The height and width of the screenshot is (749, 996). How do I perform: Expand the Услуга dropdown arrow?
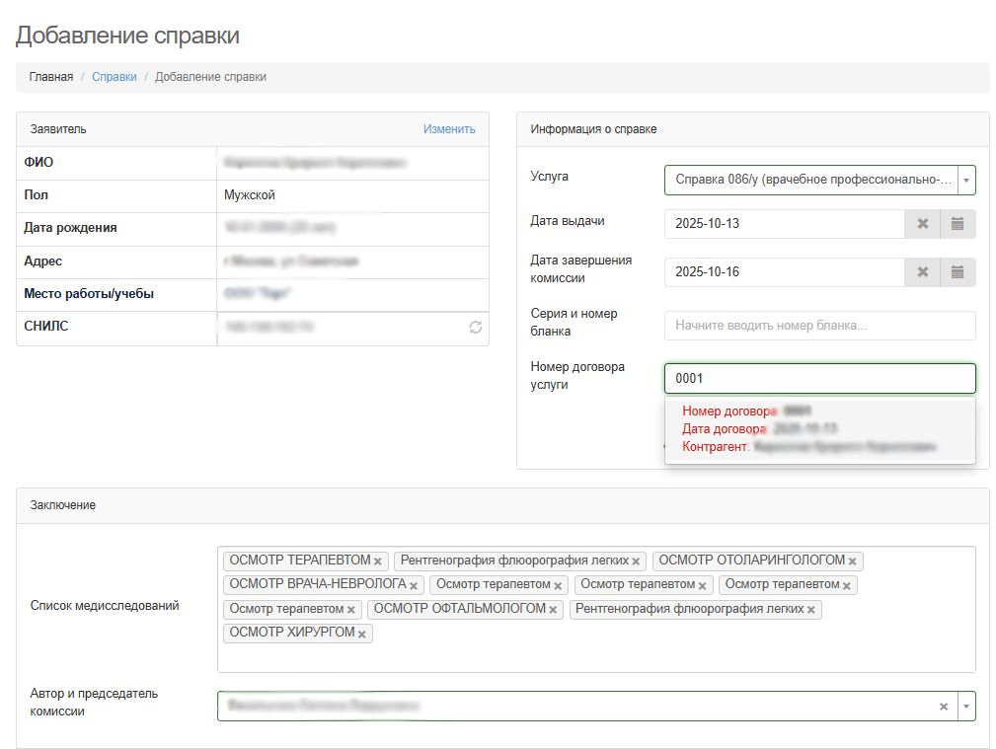(966, 181)
